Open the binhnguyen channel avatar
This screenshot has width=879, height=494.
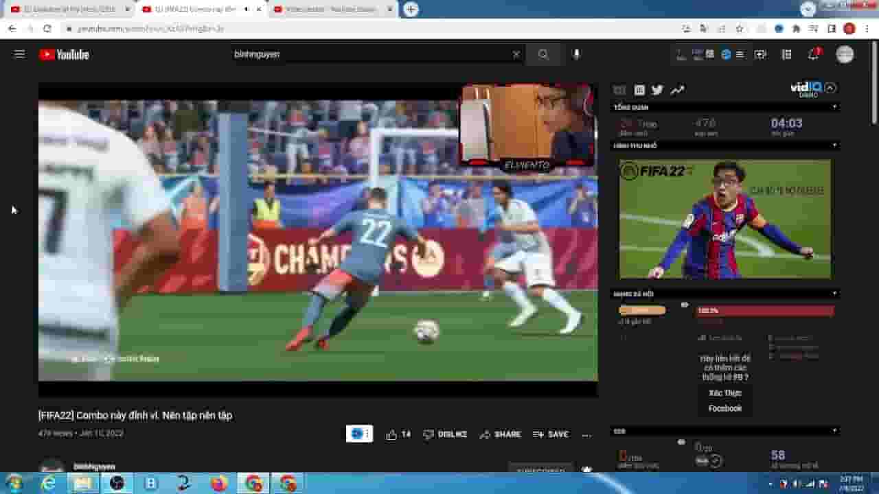[52, 466]
